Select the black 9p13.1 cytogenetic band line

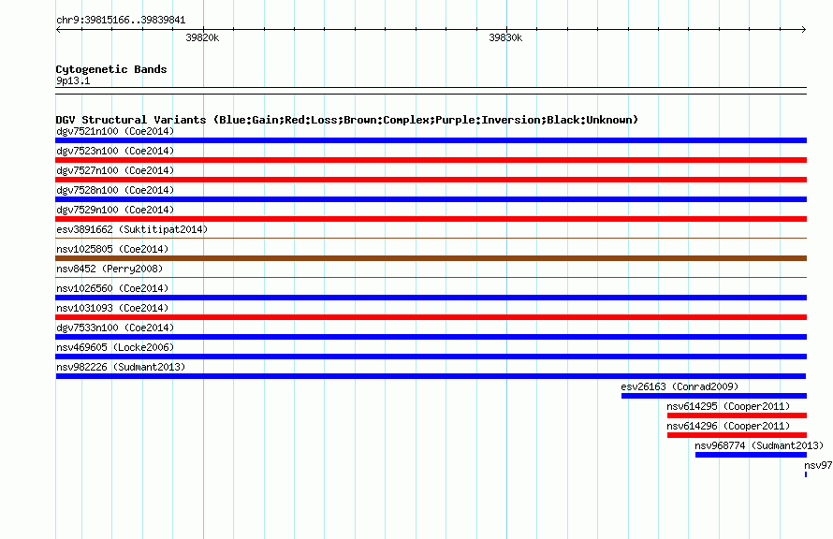click(x=431, y=91)
